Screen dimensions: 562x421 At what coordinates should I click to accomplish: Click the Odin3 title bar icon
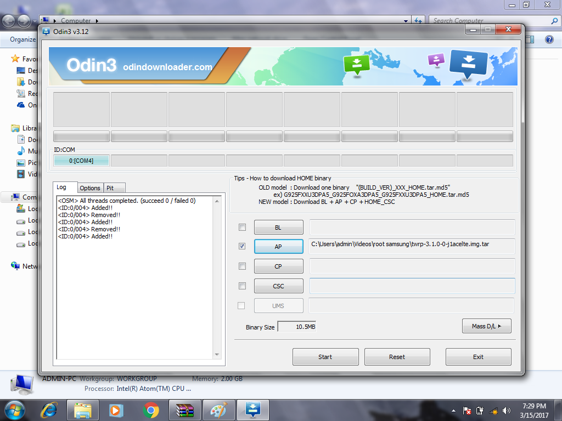46,31
